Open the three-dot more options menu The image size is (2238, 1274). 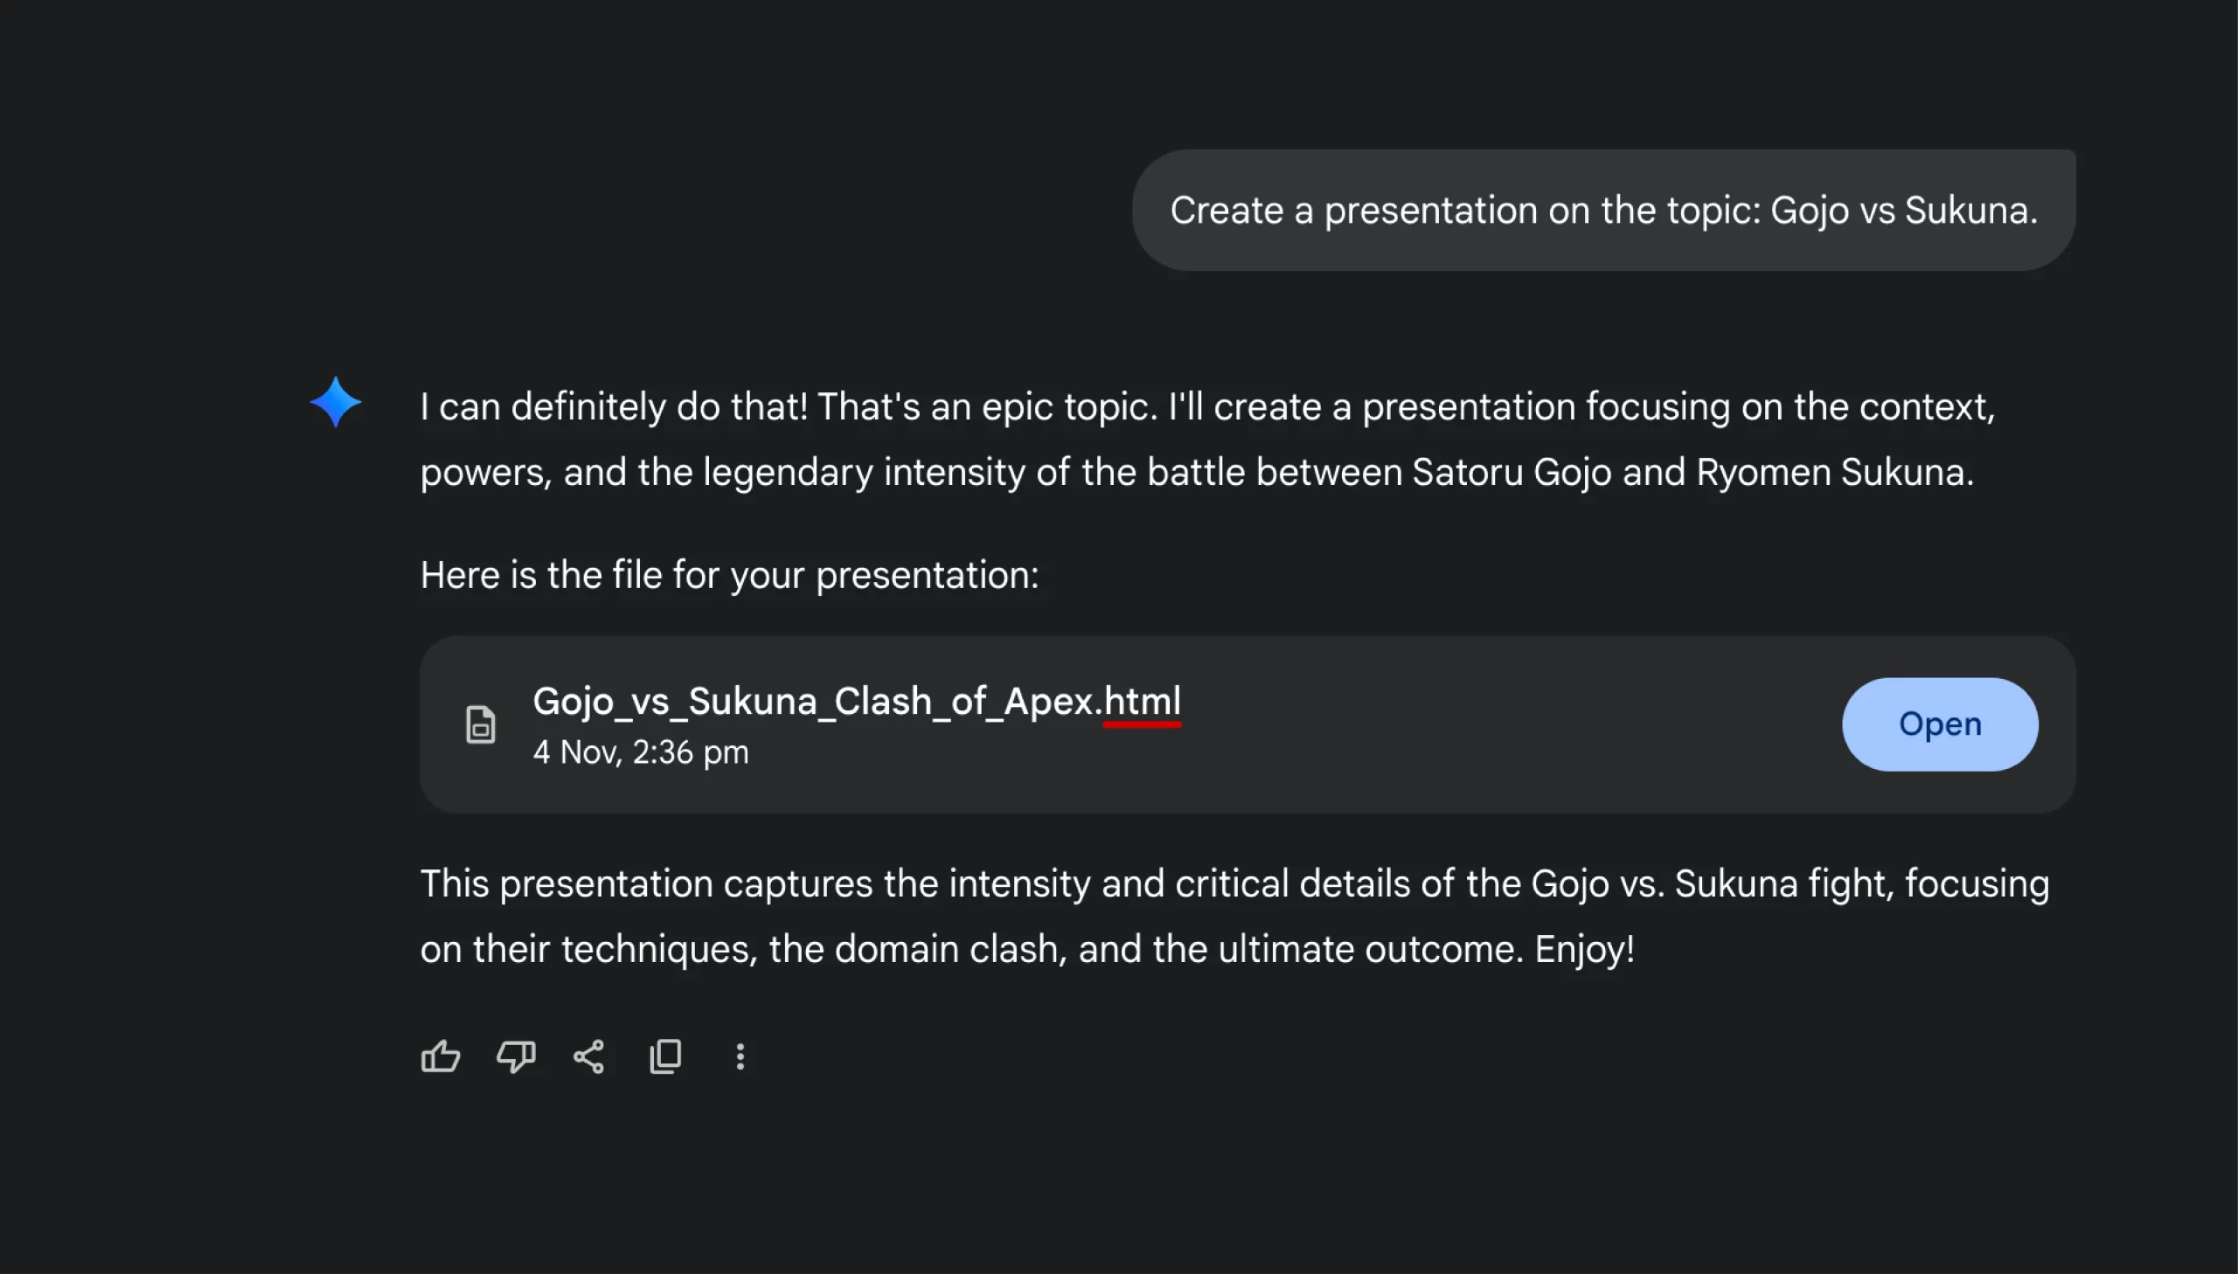[740, 1056]
